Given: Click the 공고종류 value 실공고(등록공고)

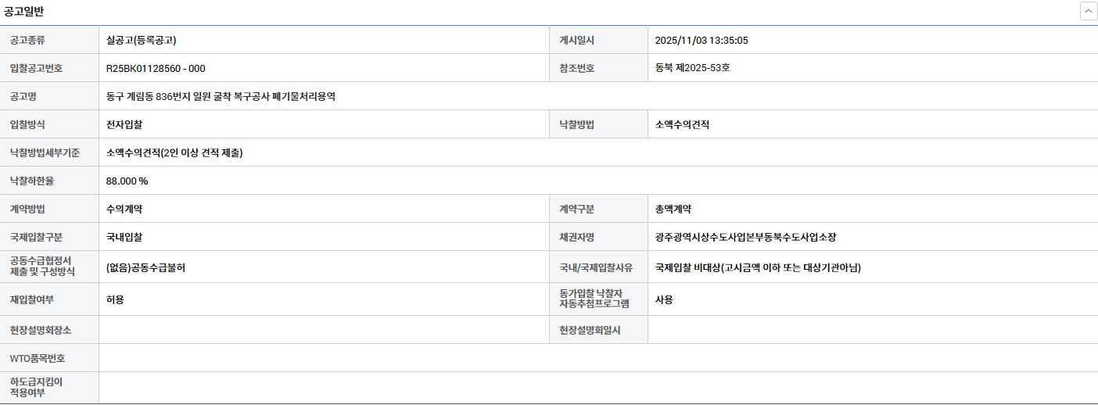Looking at the screenshot, I should tap(147, 40).
